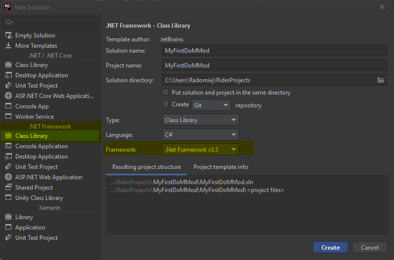The height and width of the screenshot is (260, 394).
Task: Click the browse folder icon for solution directory
Action: pyautogui.click(x=380, y=80)
